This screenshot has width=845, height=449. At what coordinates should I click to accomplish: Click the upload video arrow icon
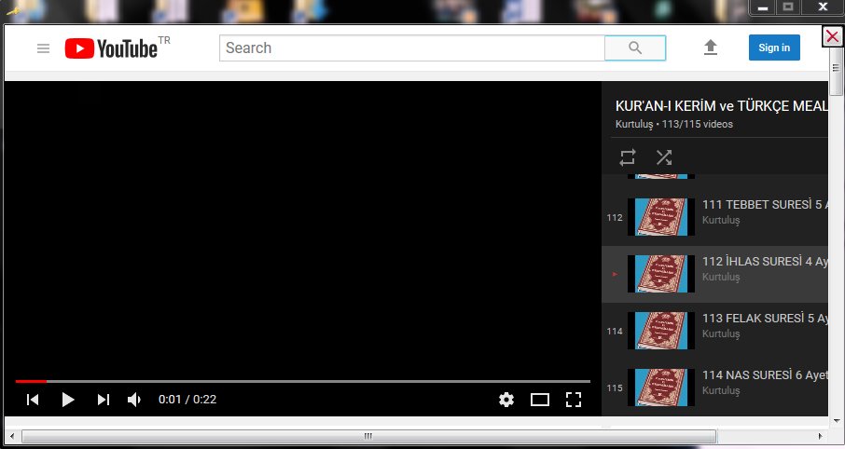click(x=711, y=48)
